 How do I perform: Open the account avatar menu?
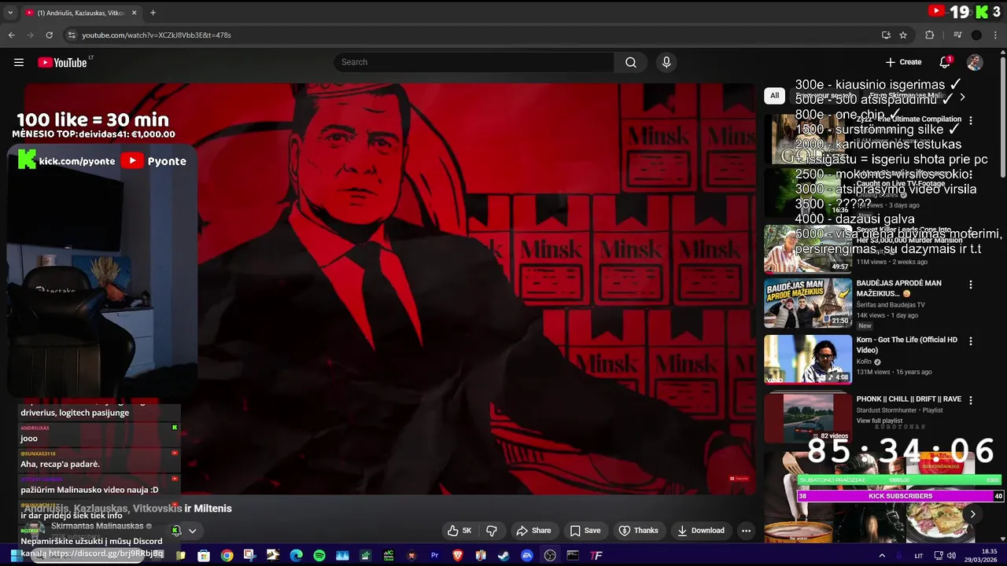[975, 63]
